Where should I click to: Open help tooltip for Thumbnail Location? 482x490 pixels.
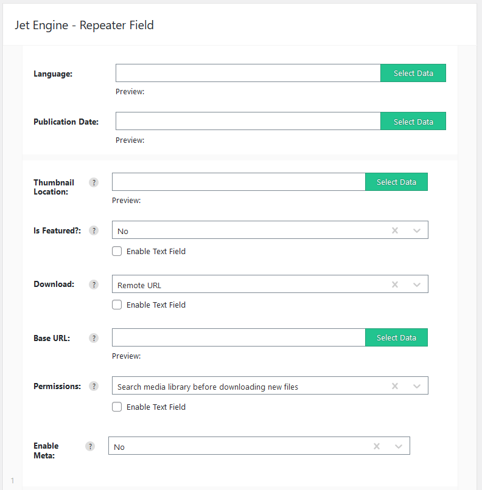94,182
